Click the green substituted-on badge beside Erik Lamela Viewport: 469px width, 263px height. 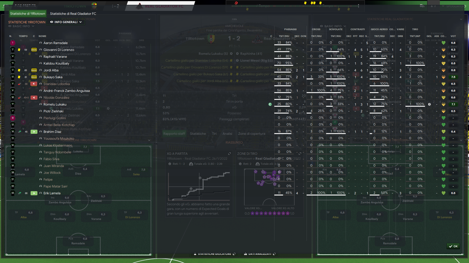(x=34, y=193)
